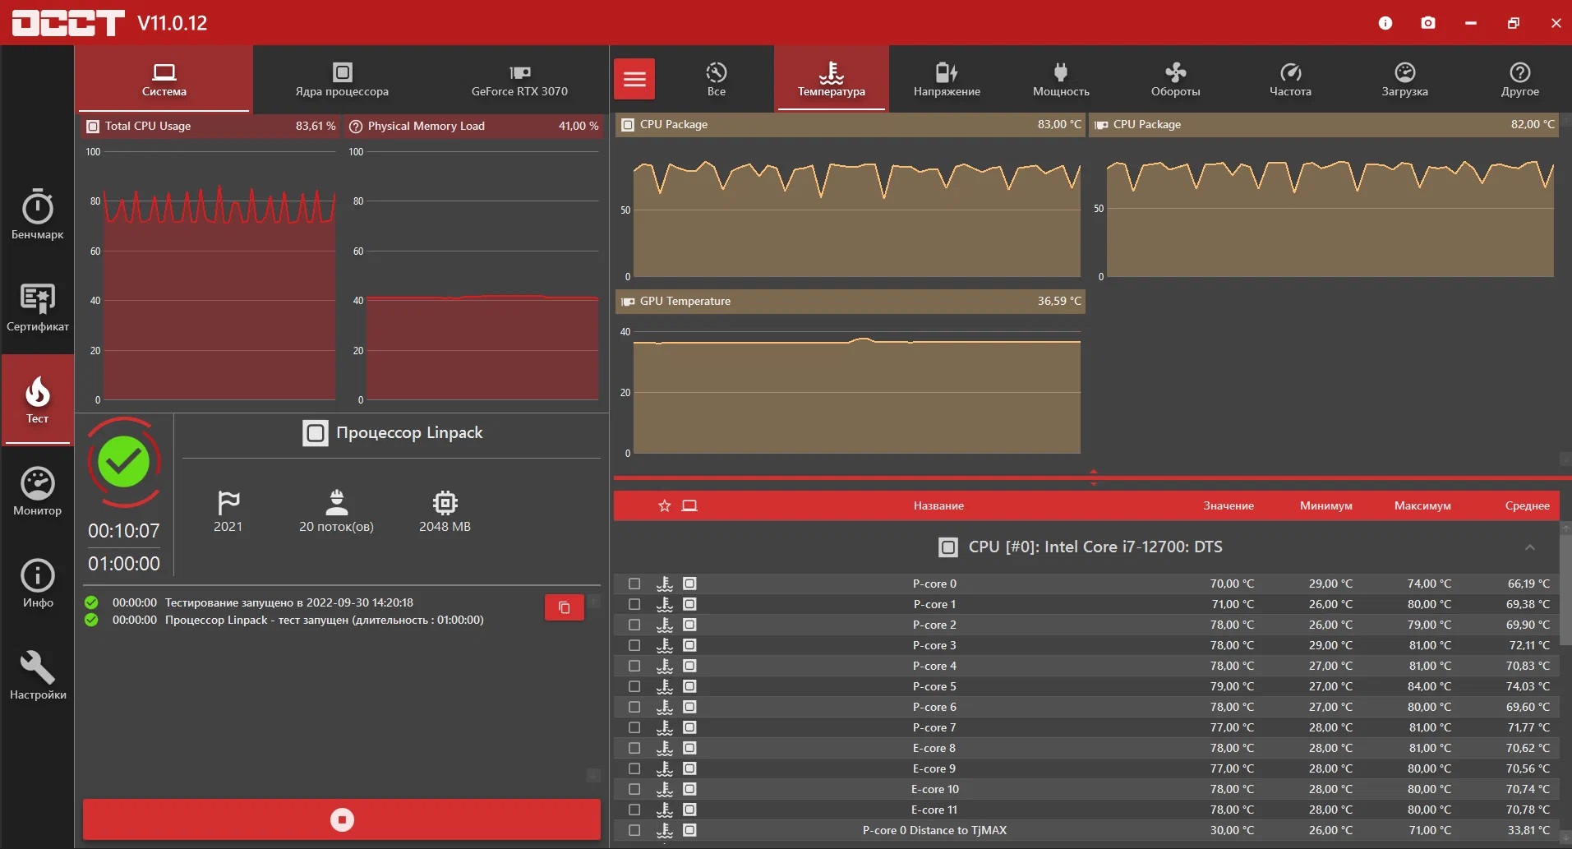Sort by Значение column
Viewport: 1572px width, 849px height.
tap(1229, 505)
